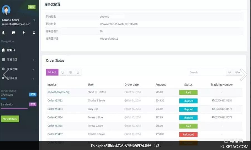Viewport: 251px width, 150px height.
Task: Click the Bandwidth 75% badge
Action: (33, 104)
